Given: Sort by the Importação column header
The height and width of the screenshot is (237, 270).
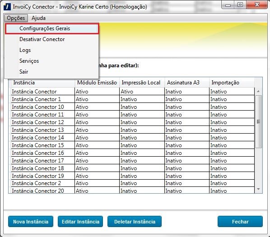Looking at the screenshot, I should pos(232,83).
